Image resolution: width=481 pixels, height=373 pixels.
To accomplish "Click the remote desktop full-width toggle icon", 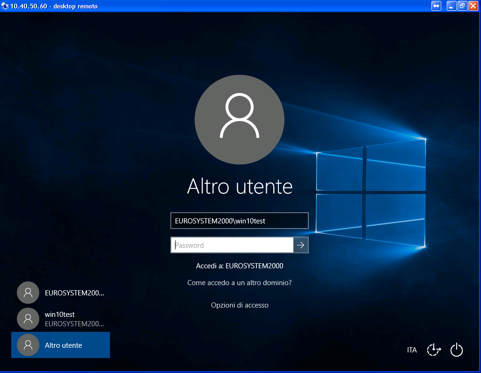I will click(x=436, y=6).
